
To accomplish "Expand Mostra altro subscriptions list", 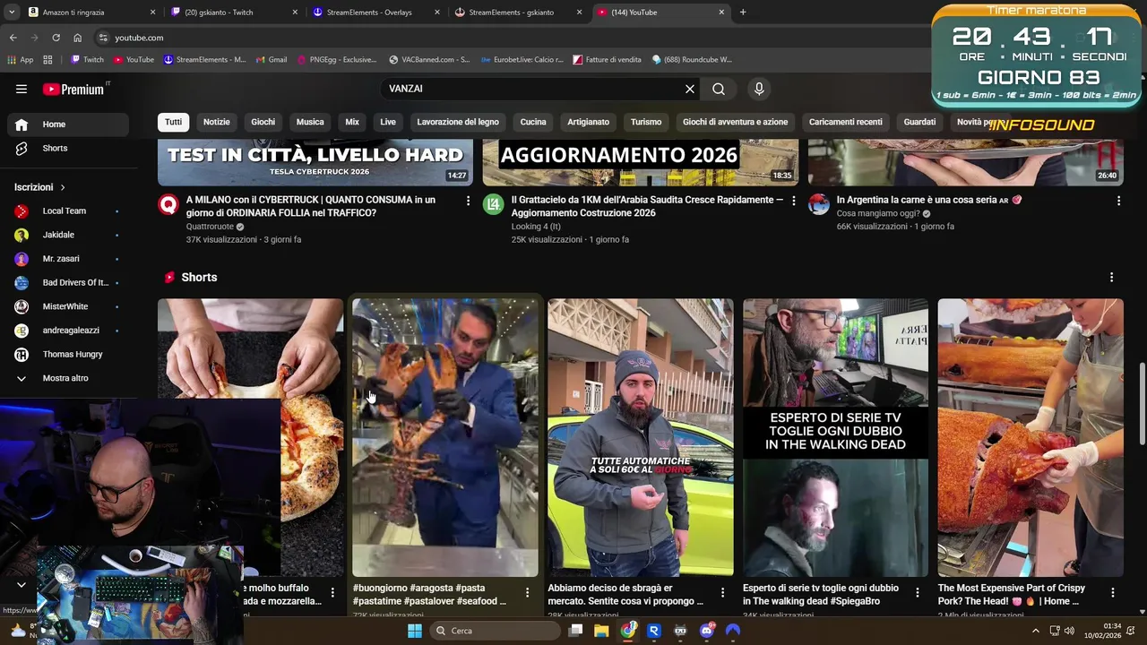I will [67, 378].
